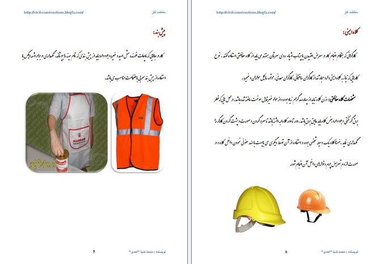Click the orange safety vest image
Viewport: 379px width, 264px height.
[137, 132]
